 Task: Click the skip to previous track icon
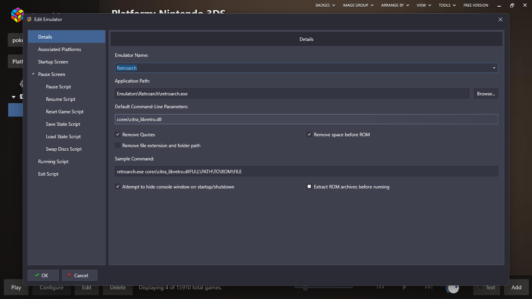coord(381,287)
